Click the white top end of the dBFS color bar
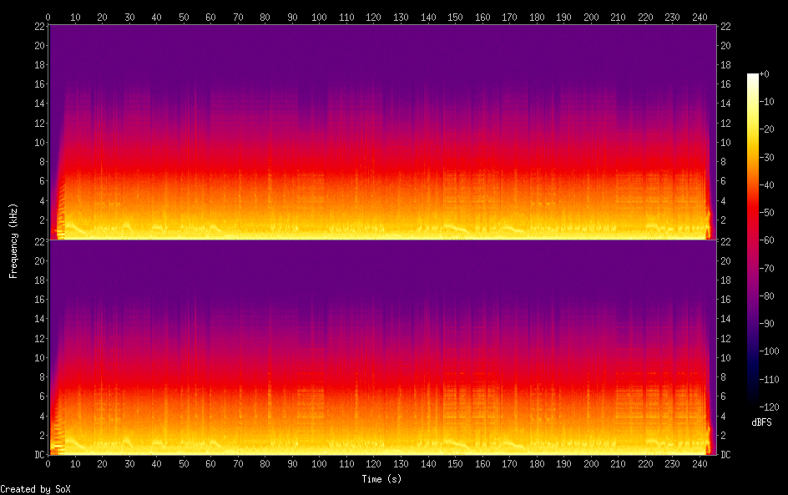The image size is (788, 495). tap(753, 77)
